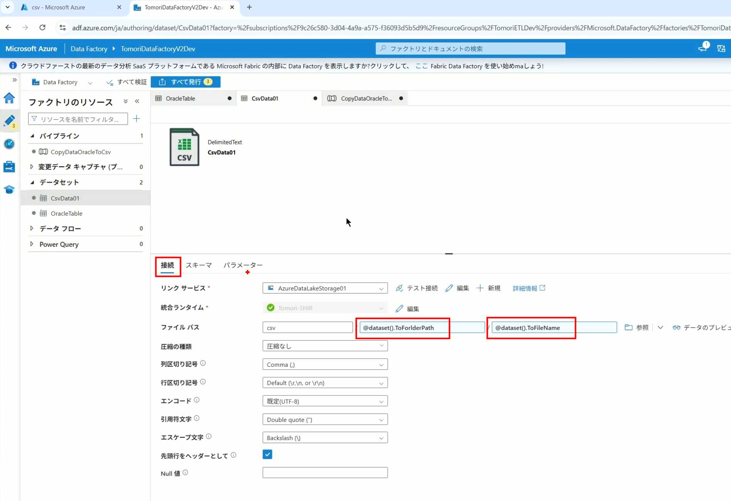Screen dimensions: 731x501
Task: Click the Publish all button
Action: pos(186,82)
